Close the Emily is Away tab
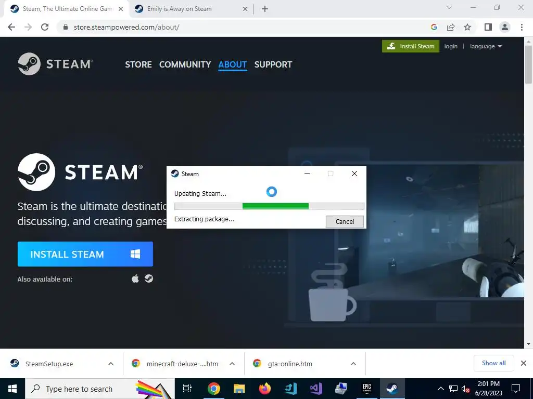 [x=245, y=9]
